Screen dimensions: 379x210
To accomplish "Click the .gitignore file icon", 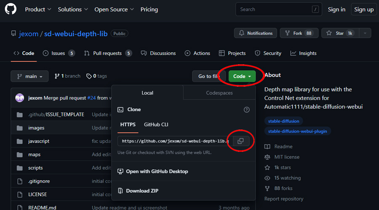I will 20,181.
